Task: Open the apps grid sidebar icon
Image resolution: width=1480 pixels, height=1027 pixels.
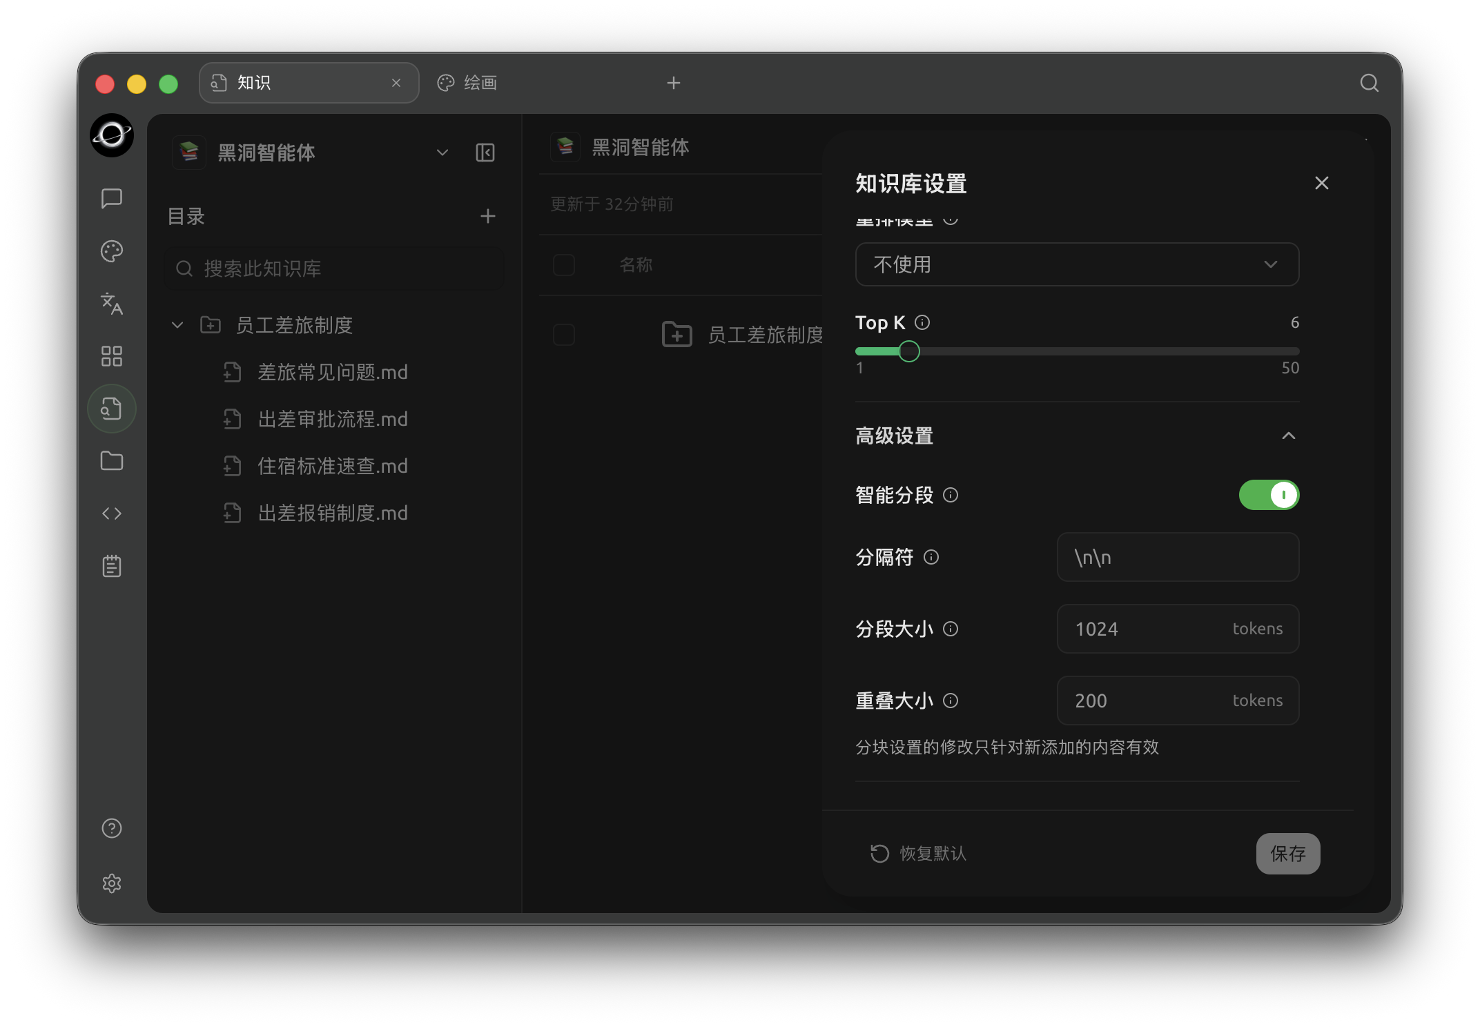Action: (112, 356)
